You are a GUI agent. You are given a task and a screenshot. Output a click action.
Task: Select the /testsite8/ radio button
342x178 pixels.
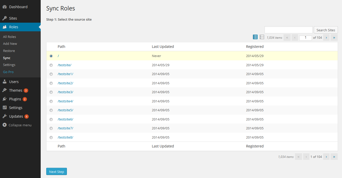point(51,138)
